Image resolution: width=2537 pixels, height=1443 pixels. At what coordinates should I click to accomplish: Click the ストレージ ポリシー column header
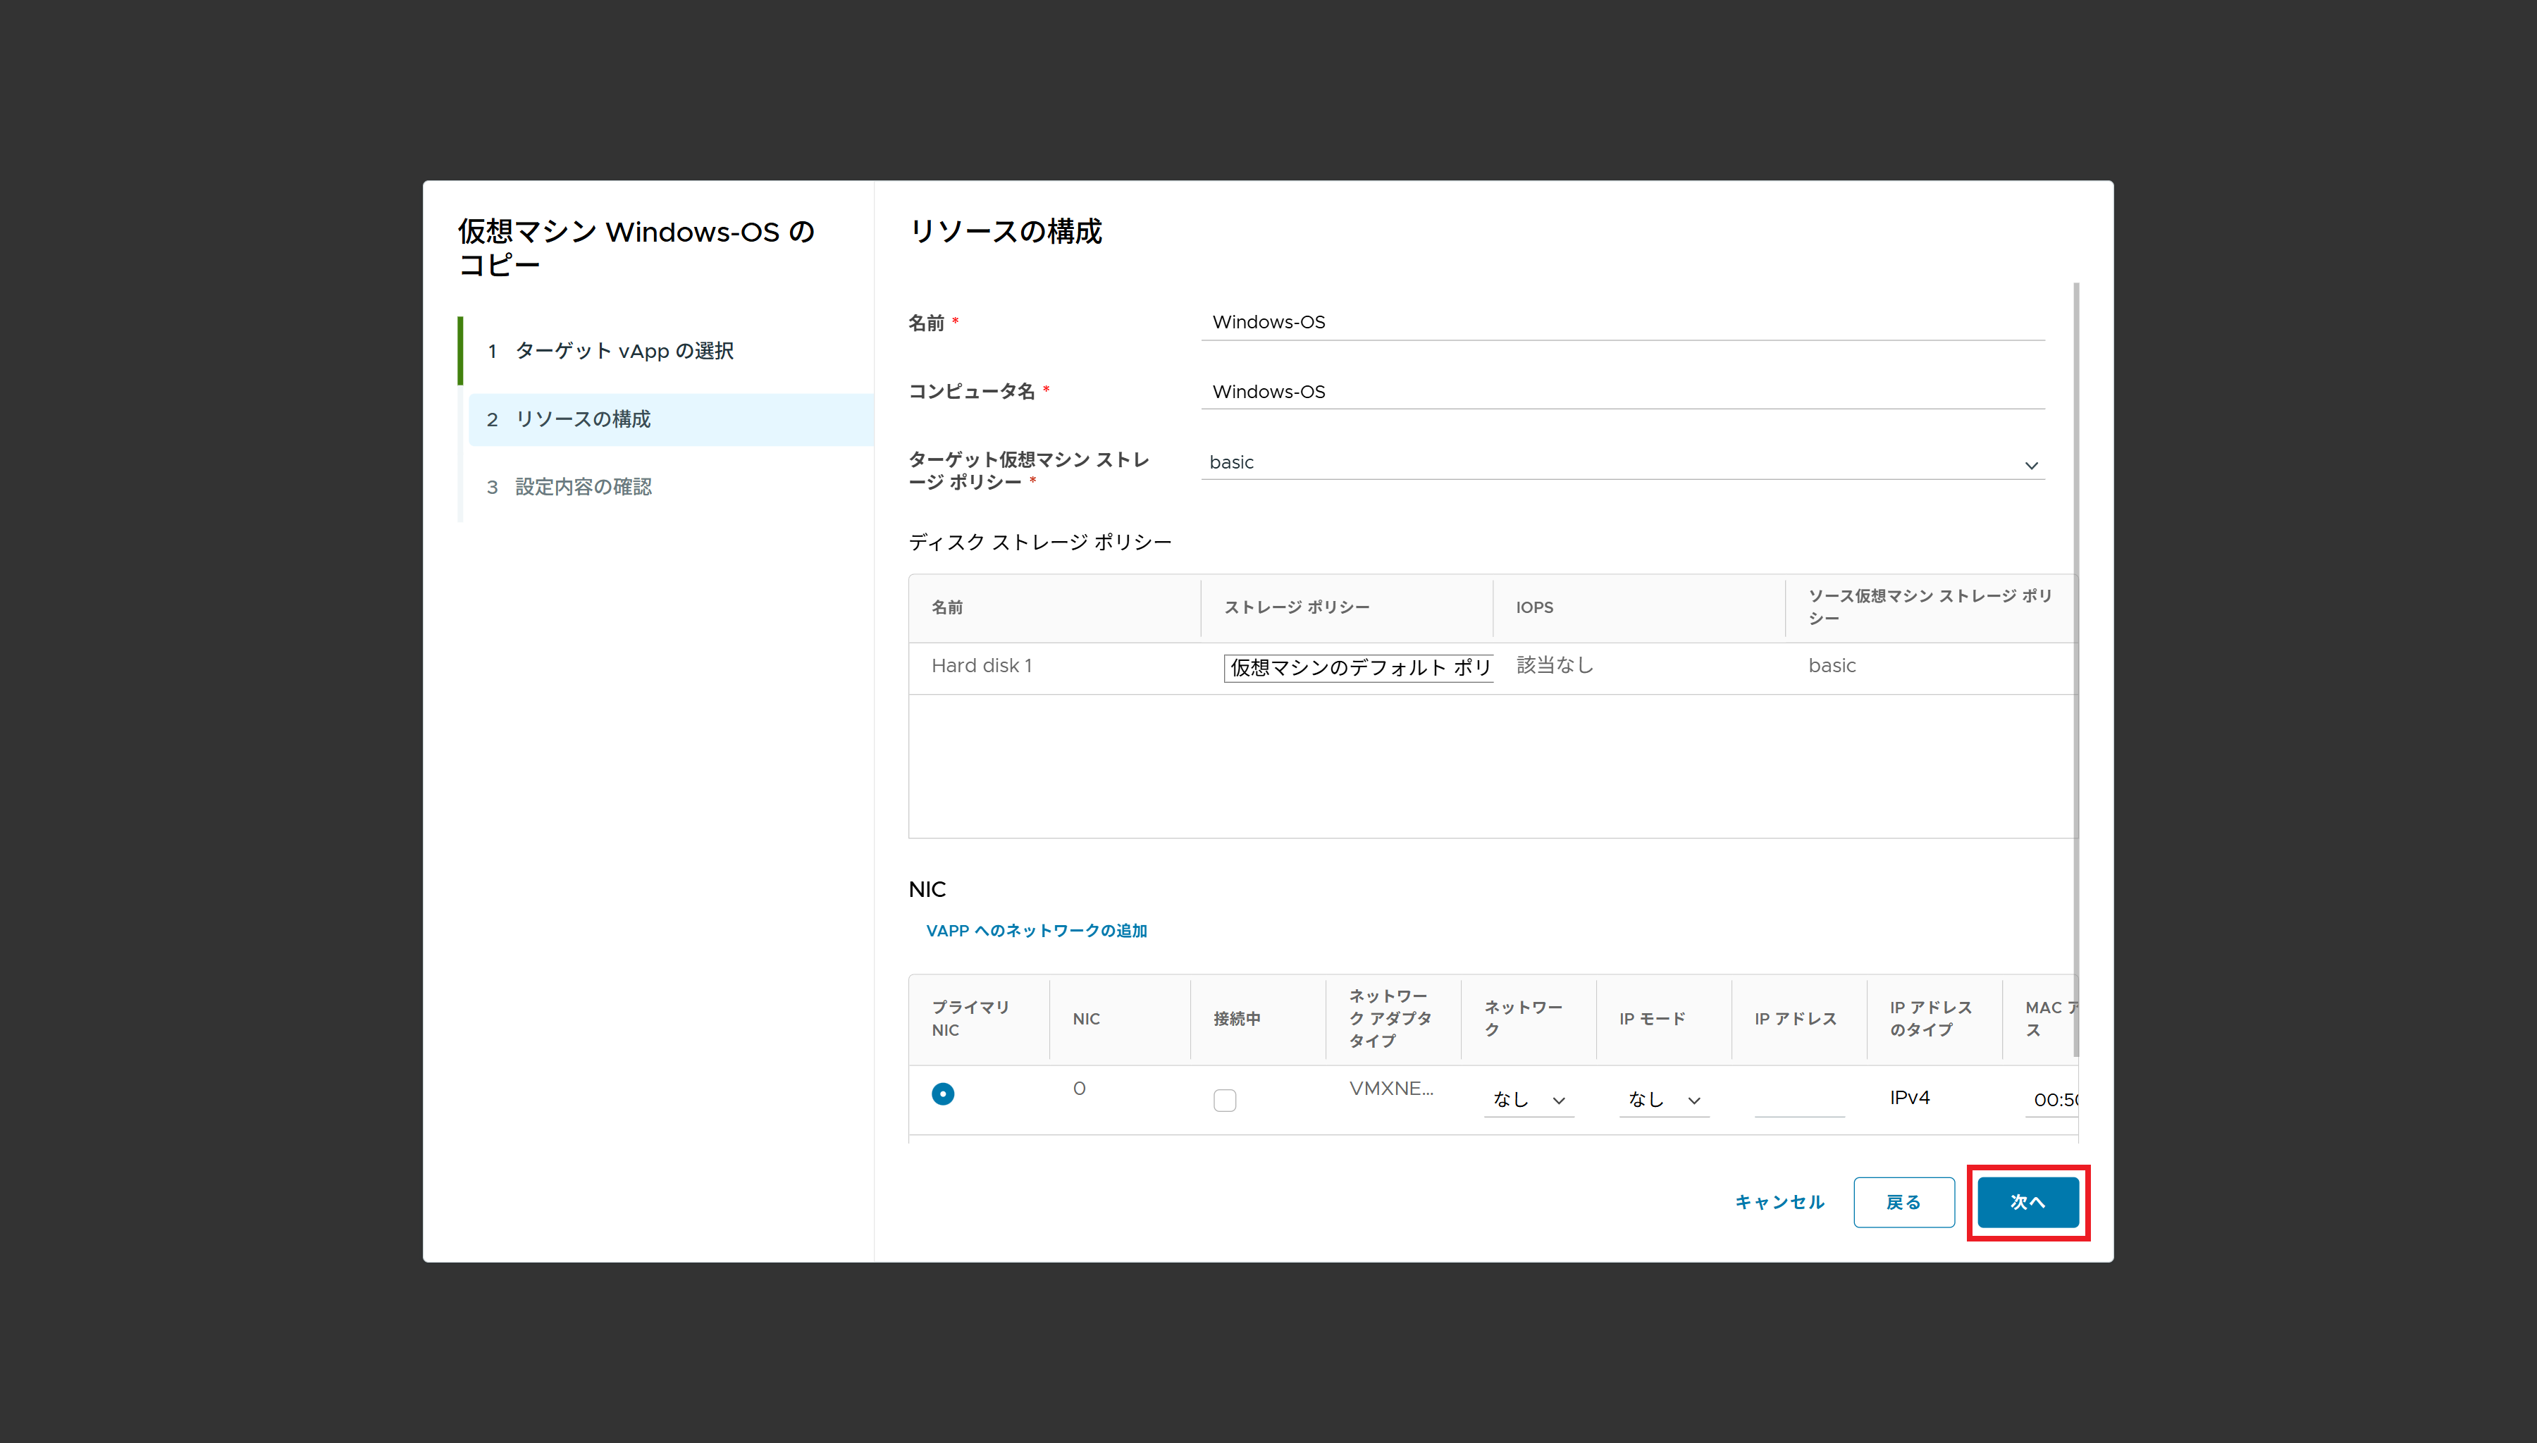(1296, 607)
